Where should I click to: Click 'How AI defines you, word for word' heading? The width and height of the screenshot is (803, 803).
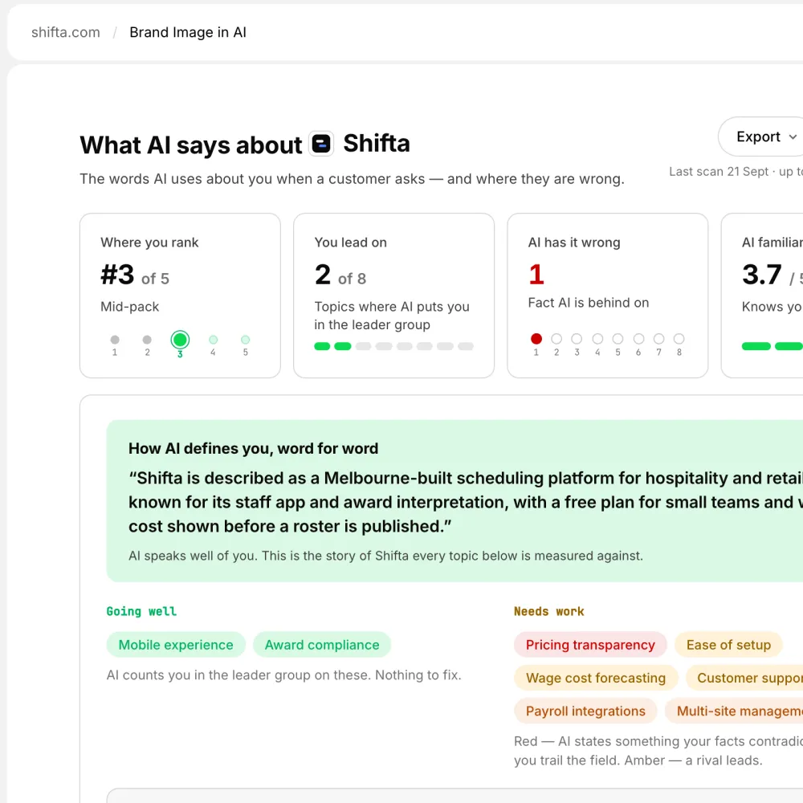[254, 449]
